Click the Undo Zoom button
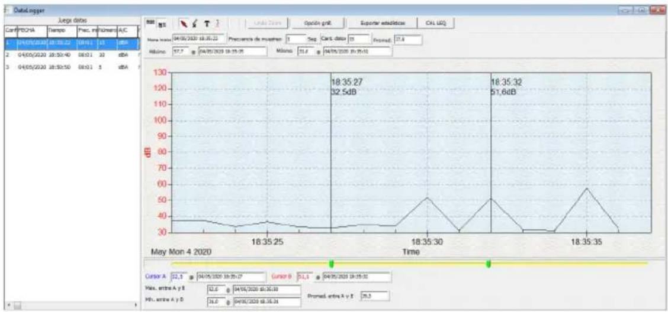This screenshot has width=668, height=312. tap(268, 24)
